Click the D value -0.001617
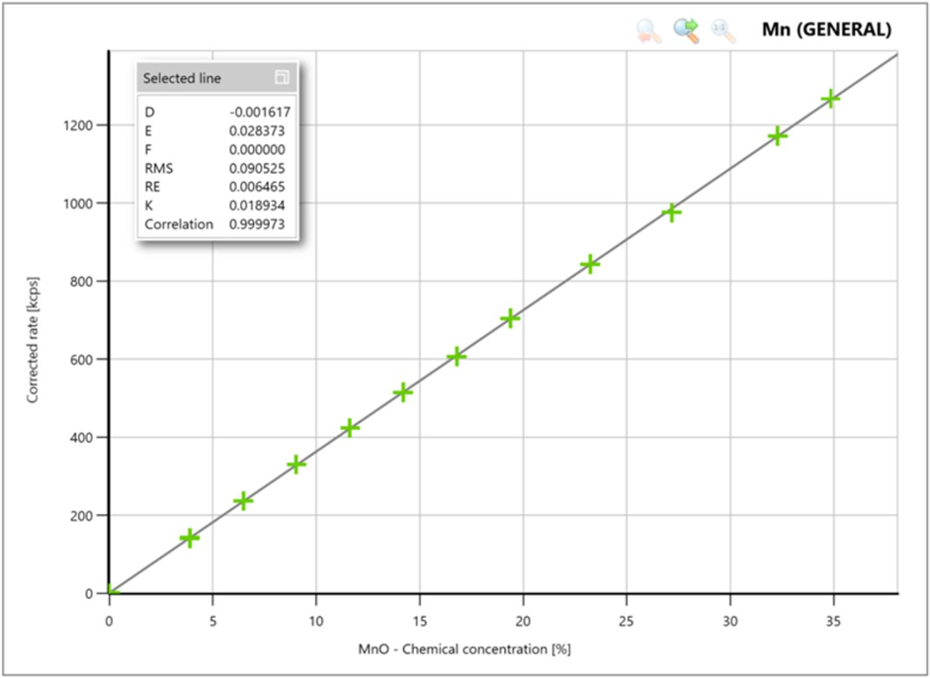This screenshot has height=678, width=930. pyautogui.click(x=260, y=112)
